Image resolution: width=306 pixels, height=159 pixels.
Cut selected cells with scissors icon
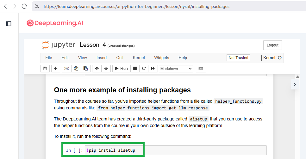click(66, 69)
